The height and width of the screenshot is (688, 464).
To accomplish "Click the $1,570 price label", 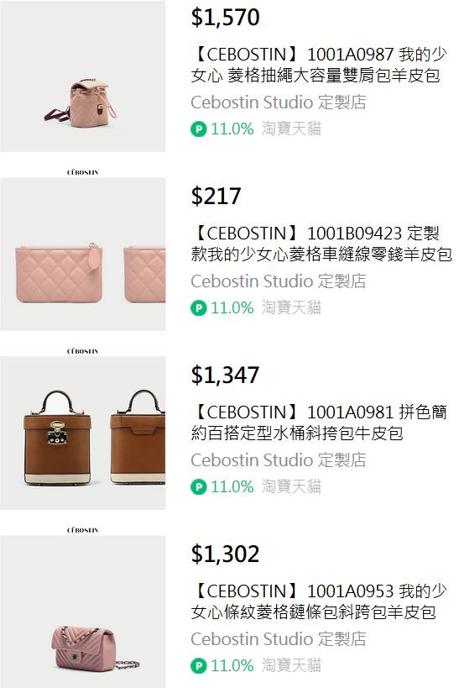I will pos(225,18).
